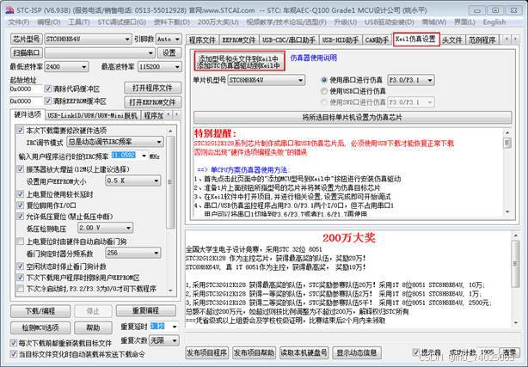
Task: Open 最低波特率 2400 dropdown
Action: (66, 67)
